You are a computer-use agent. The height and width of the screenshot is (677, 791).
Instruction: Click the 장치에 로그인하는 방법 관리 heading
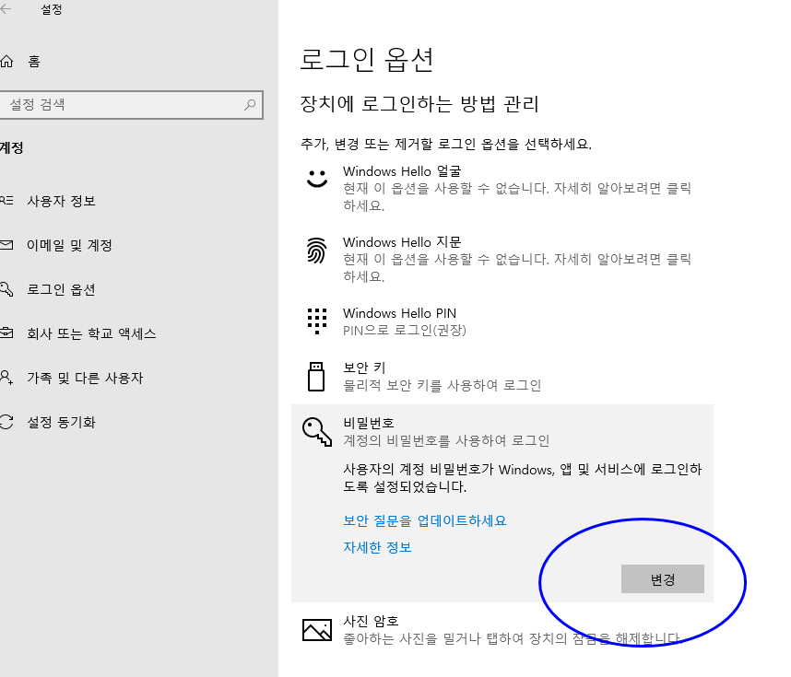[x=419, y=104]
